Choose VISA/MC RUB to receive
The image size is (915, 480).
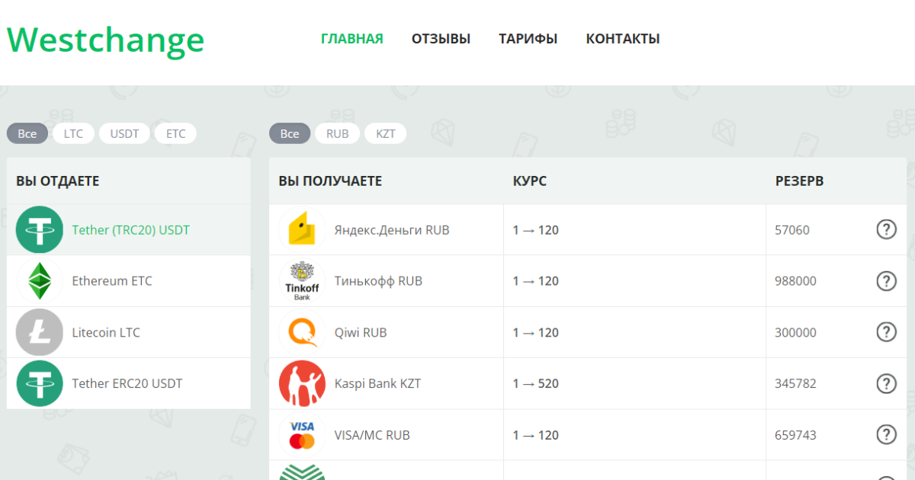[x=372, y=435]
